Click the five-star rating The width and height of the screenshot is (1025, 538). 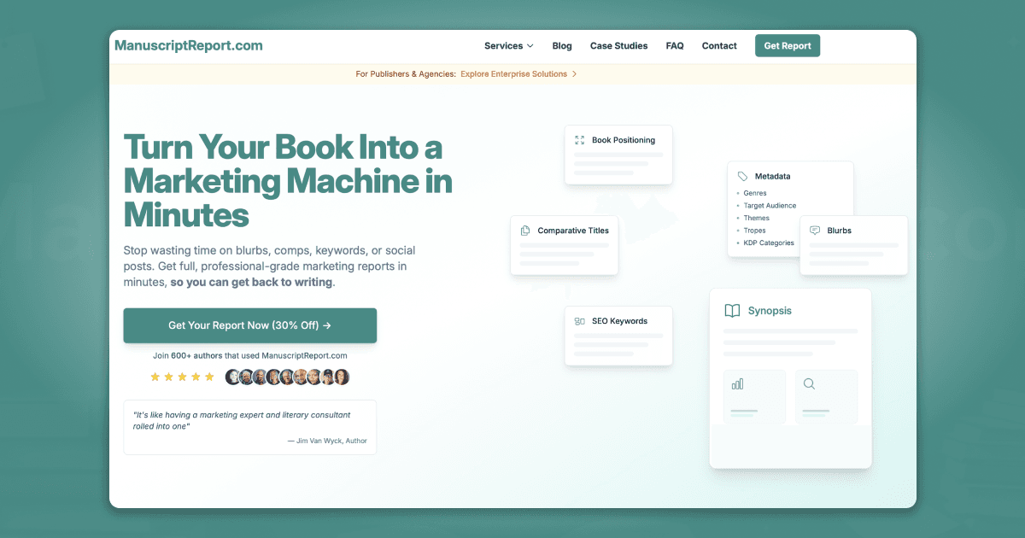click(182, 377)
